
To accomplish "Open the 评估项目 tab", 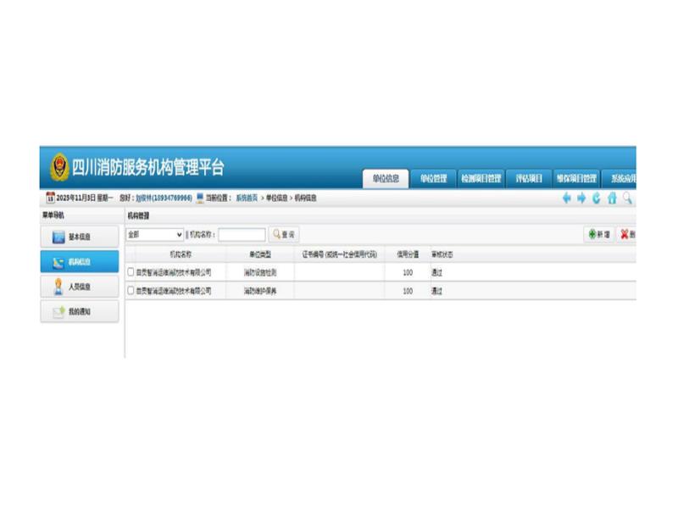I will click(529, 178).
